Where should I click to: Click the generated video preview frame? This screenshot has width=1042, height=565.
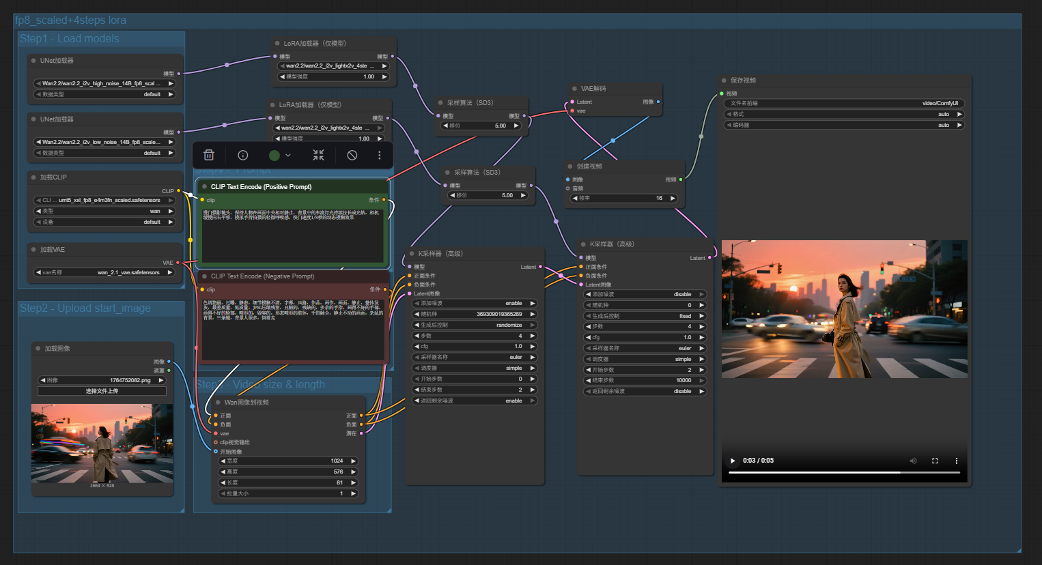(x=845, y=309)
